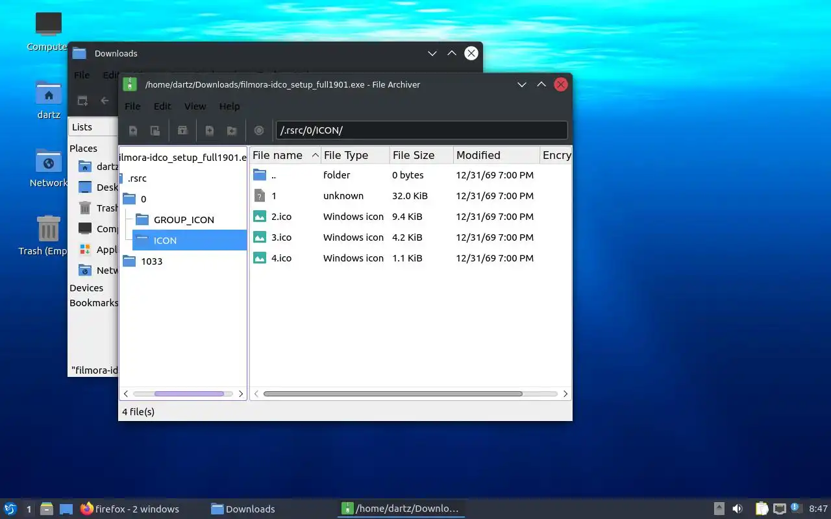This screenshot has height=519, width=831.
Task: Click the right scroll arrow of the tree pane
Action: pos(241,394)
